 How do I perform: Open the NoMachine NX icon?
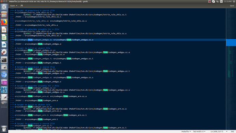tap(4, 90)
